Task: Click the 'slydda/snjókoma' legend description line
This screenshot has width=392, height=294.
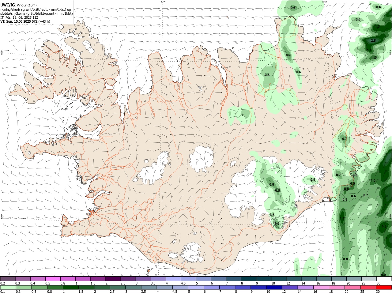Action: [x=36, y=13]
